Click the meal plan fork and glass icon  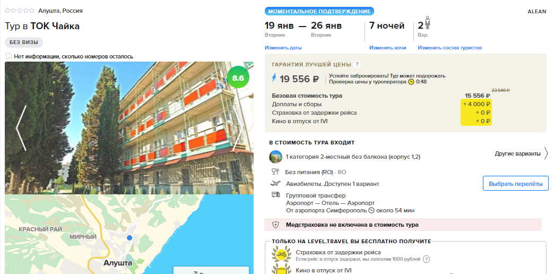tap(275, 172)
